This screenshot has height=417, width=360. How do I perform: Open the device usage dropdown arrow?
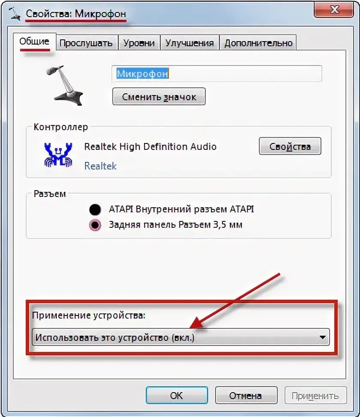pos(322,337)
